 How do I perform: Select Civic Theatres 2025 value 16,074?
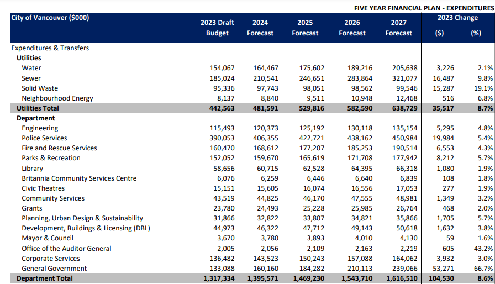click(313, 188)
